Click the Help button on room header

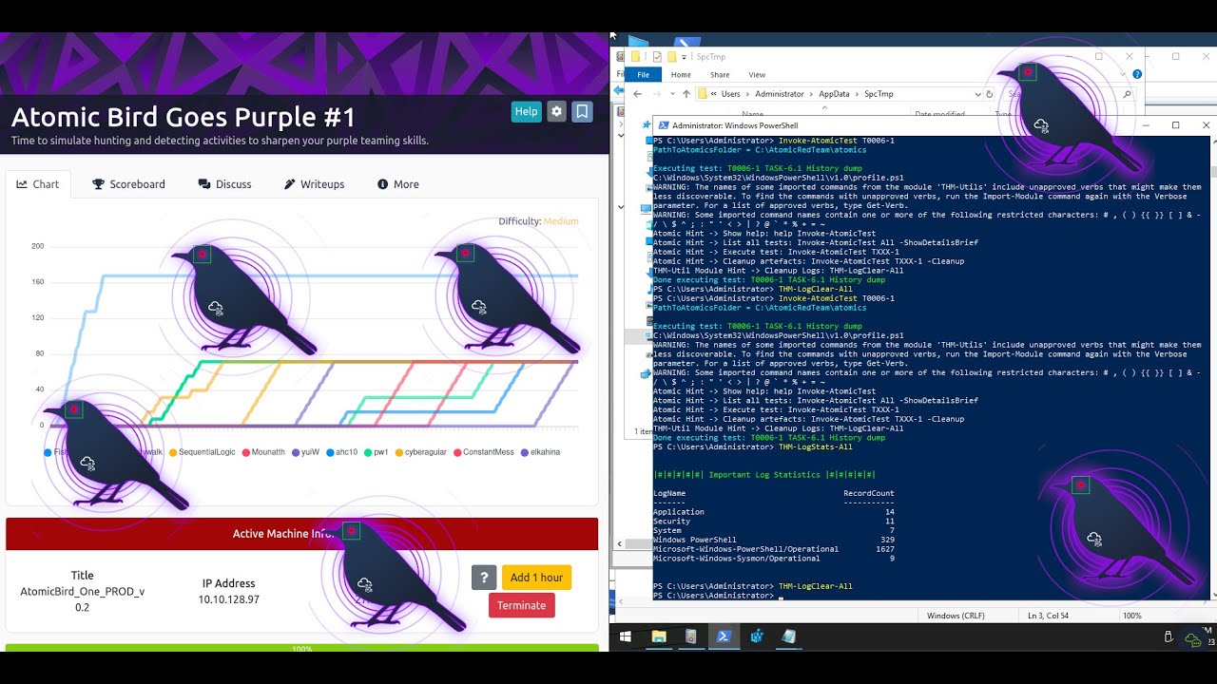pyautogui.click(x=526, y=111)
